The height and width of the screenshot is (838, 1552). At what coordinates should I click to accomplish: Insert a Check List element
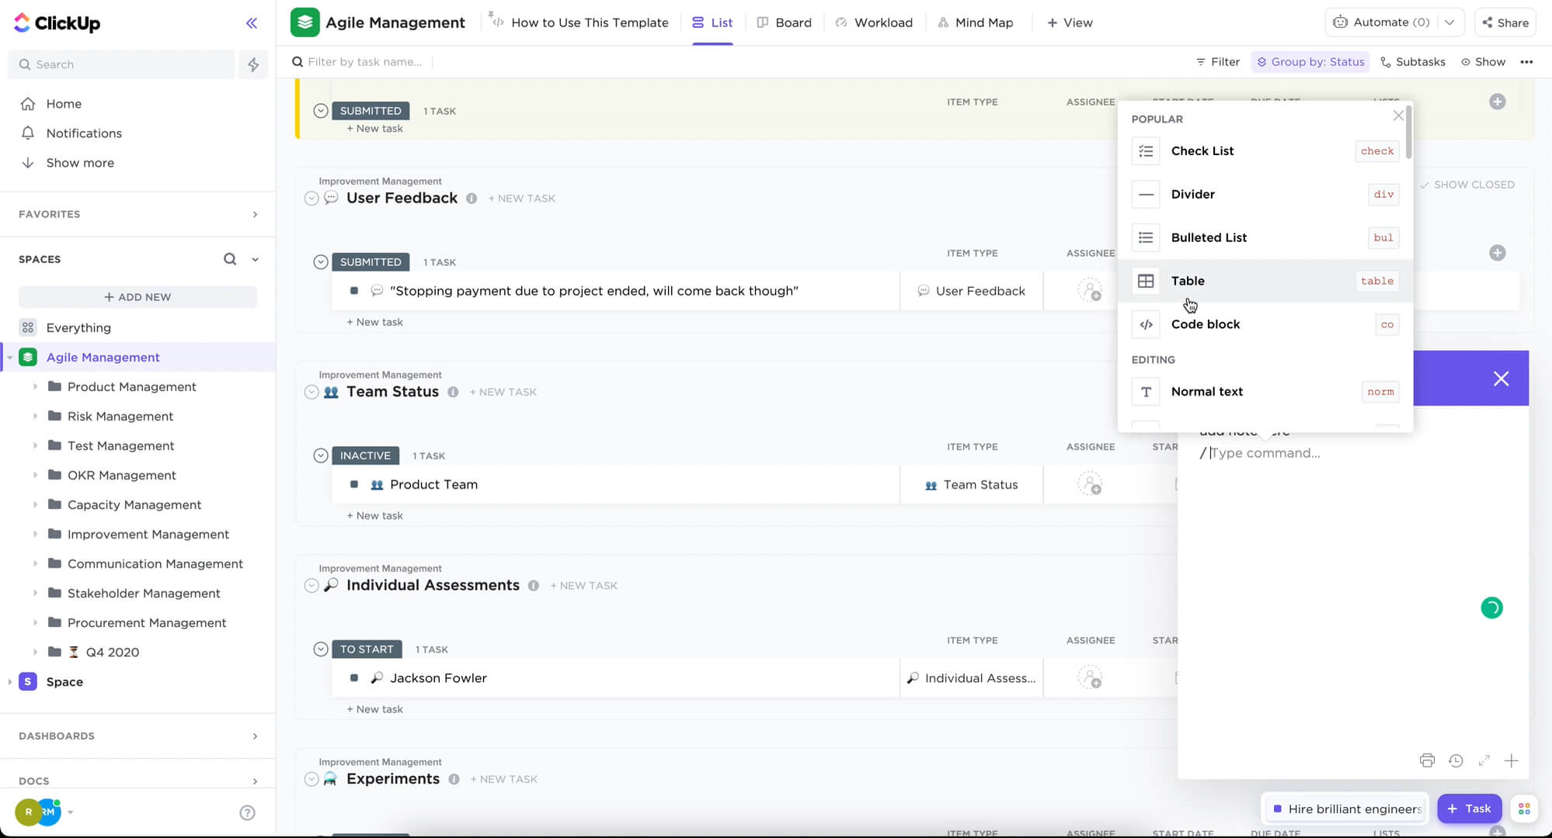pos(1202,151)
